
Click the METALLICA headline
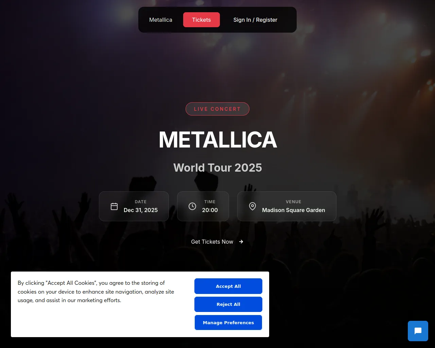(217, 140)
